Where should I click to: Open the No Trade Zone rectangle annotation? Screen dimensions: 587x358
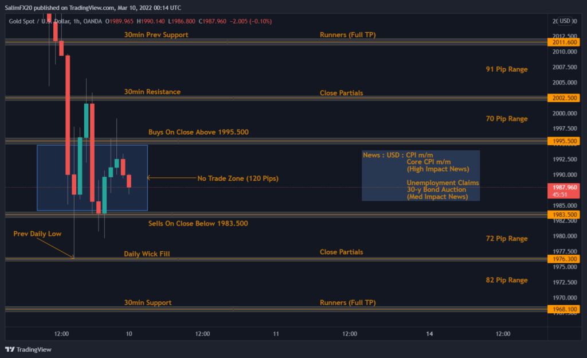[92, 177]
